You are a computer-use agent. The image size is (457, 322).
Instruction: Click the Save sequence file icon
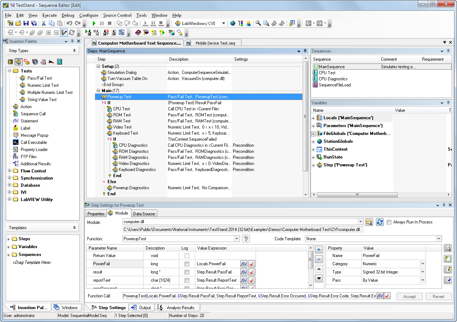click(x=26, y=23)
